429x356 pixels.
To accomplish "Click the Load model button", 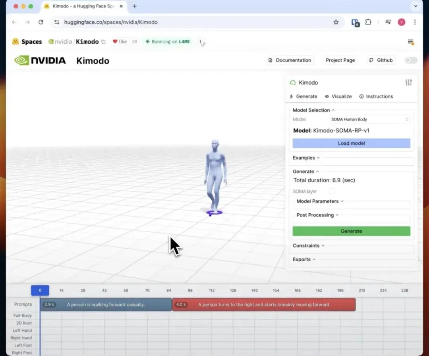I will point(351,144).
